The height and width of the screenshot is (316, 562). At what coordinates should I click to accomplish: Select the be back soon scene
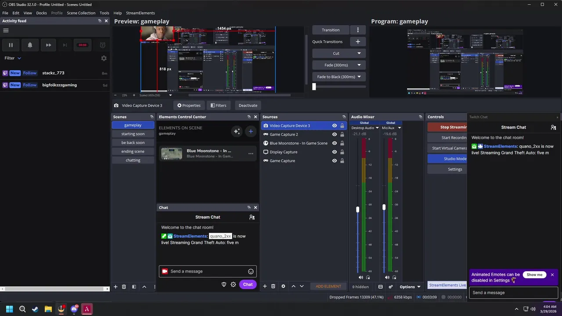pyautogui.click(x=133, y=143)
